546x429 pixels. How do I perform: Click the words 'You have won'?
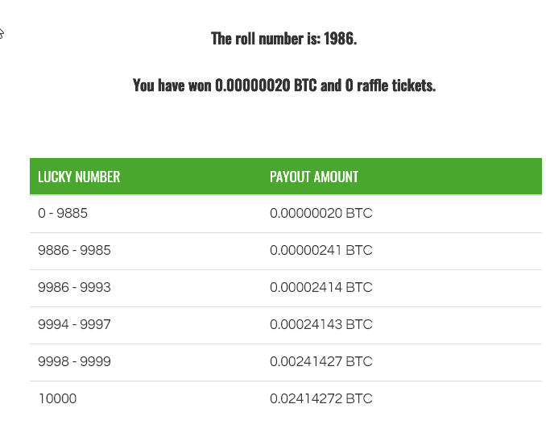click(x=172, y=85)
